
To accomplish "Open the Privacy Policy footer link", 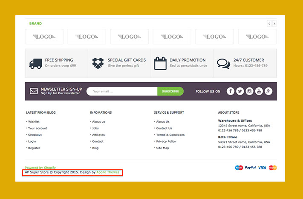I will pos(166,141).
